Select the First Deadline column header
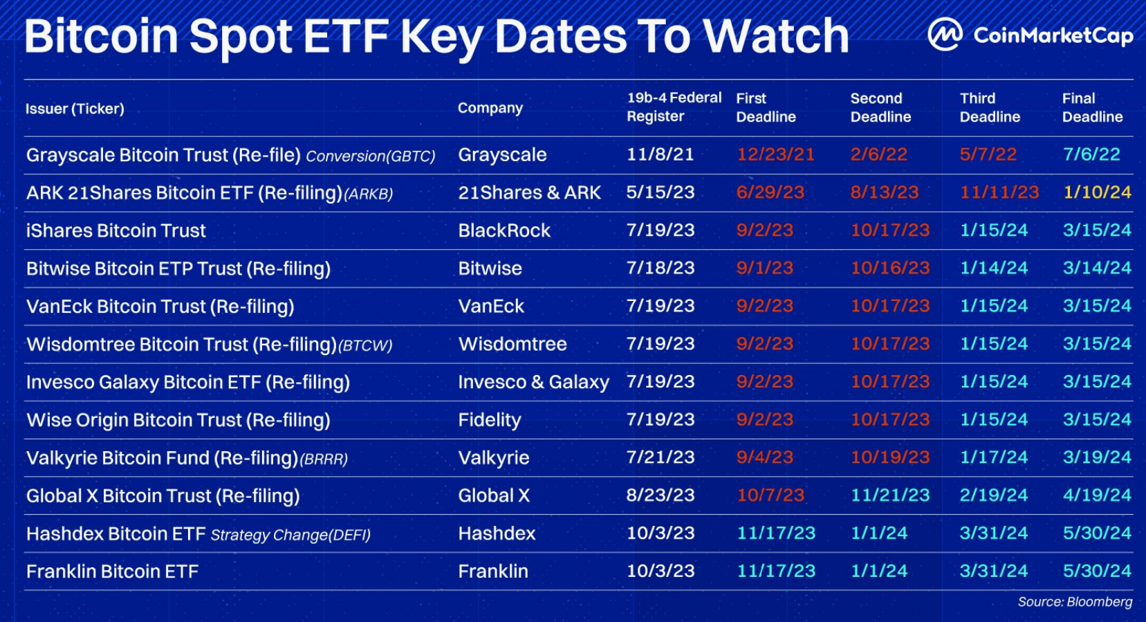Viewport: 1146px width, 622px height. point(766,107)
